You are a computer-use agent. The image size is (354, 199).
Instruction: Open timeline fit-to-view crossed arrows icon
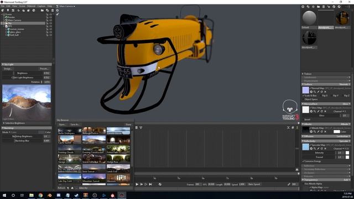click(288, 128)
